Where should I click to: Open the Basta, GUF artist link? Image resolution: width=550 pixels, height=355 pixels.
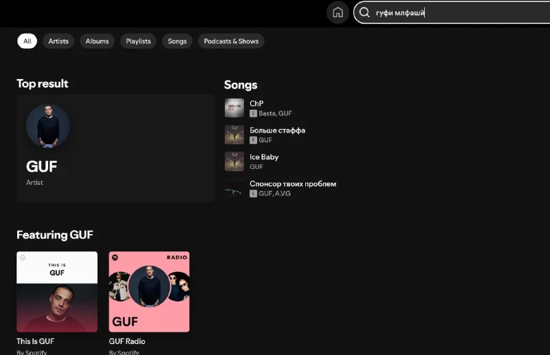click(x=276, y=113)
